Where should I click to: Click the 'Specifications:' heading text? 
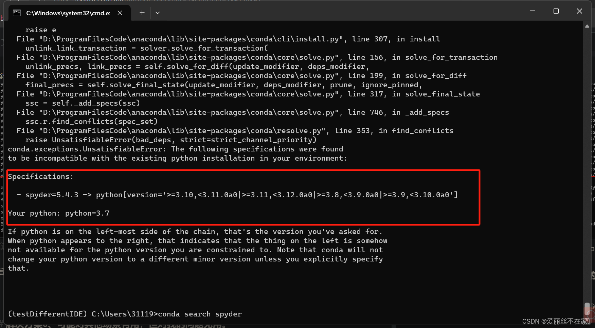click(41, 177)
